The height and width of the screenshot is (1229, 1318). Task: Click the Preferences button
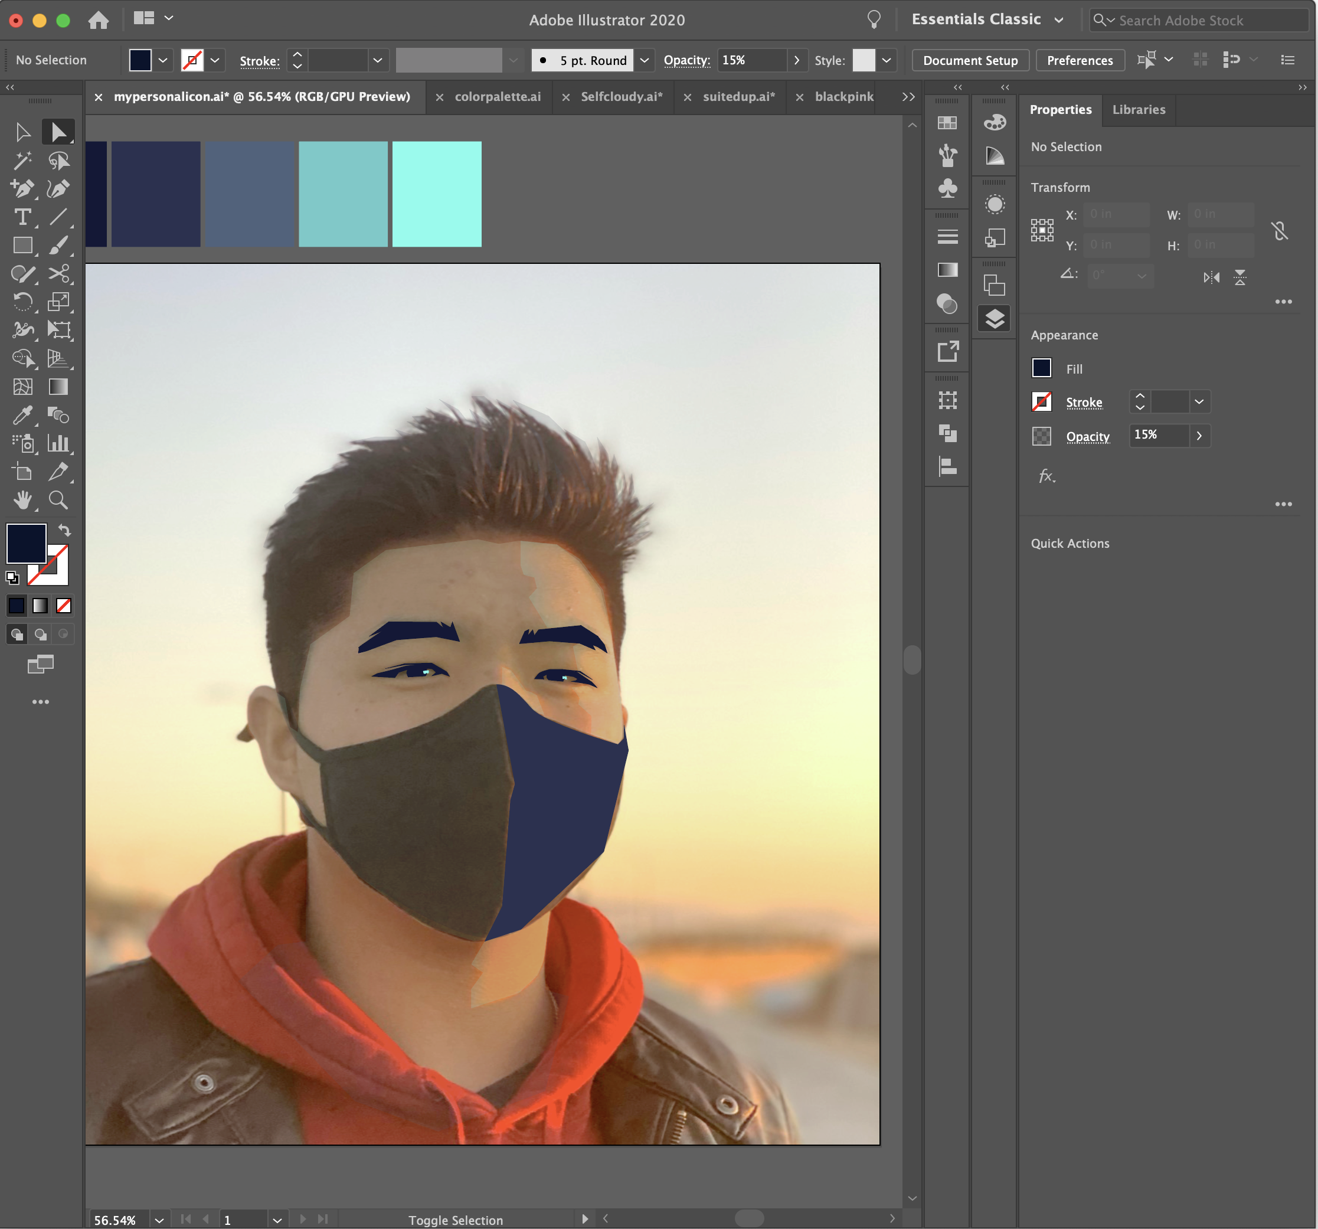1080,60
